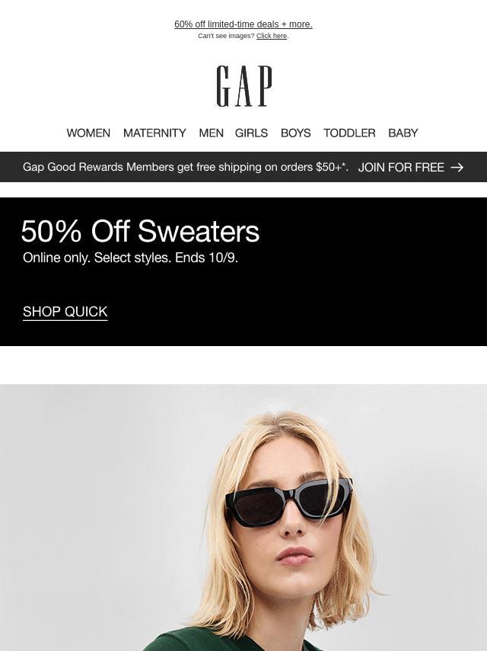Select the Boys category
The width and height of the screenshot is (487, 651).
(295, 133)
